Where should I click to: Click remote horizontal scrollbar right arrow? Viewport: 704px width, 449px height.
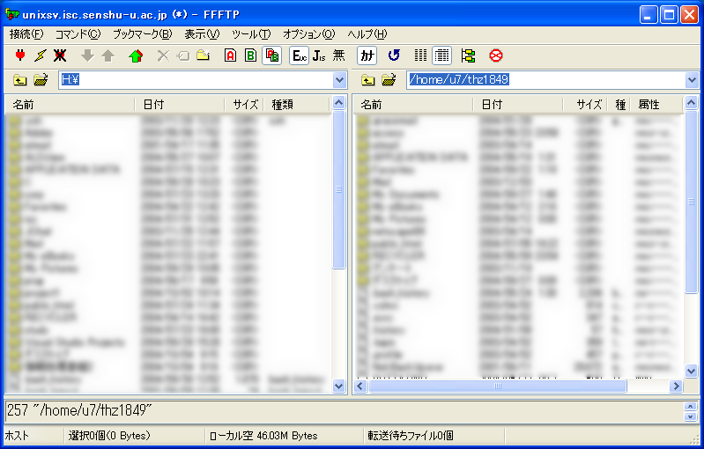(x=676, y=386)
